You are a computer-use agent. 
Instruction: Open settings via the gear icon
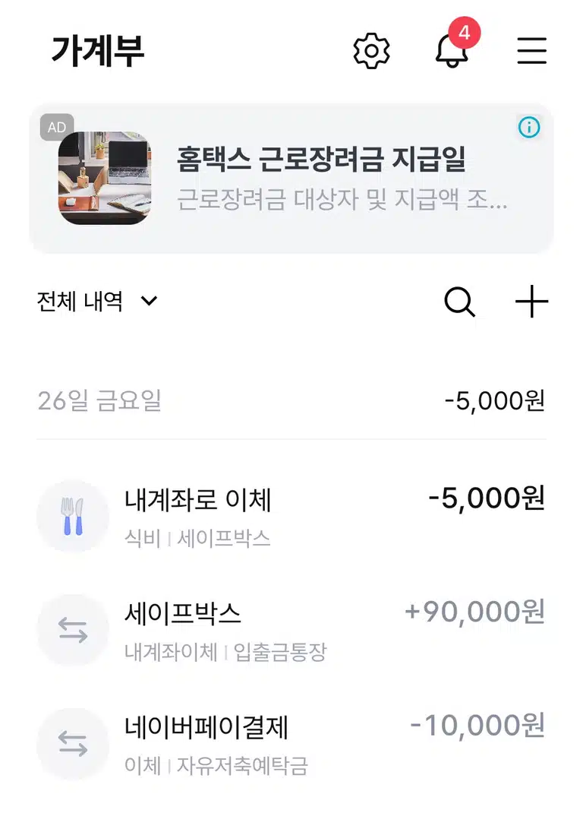tap(371, 51)
